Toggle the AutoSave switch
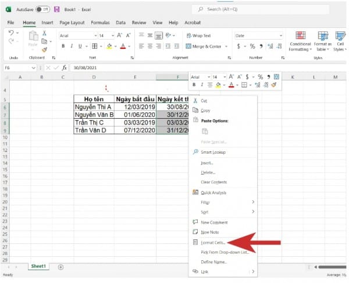This screenshot has height=283, width=349. click(42, 9)
